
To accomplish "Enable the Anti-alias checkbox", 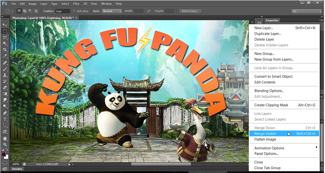I will point(74,11).
